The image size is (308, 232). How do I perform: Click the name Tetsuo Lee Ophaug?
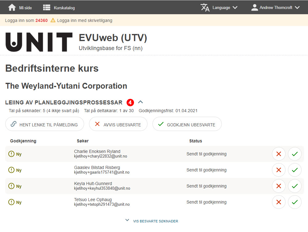tap(93, 200)
